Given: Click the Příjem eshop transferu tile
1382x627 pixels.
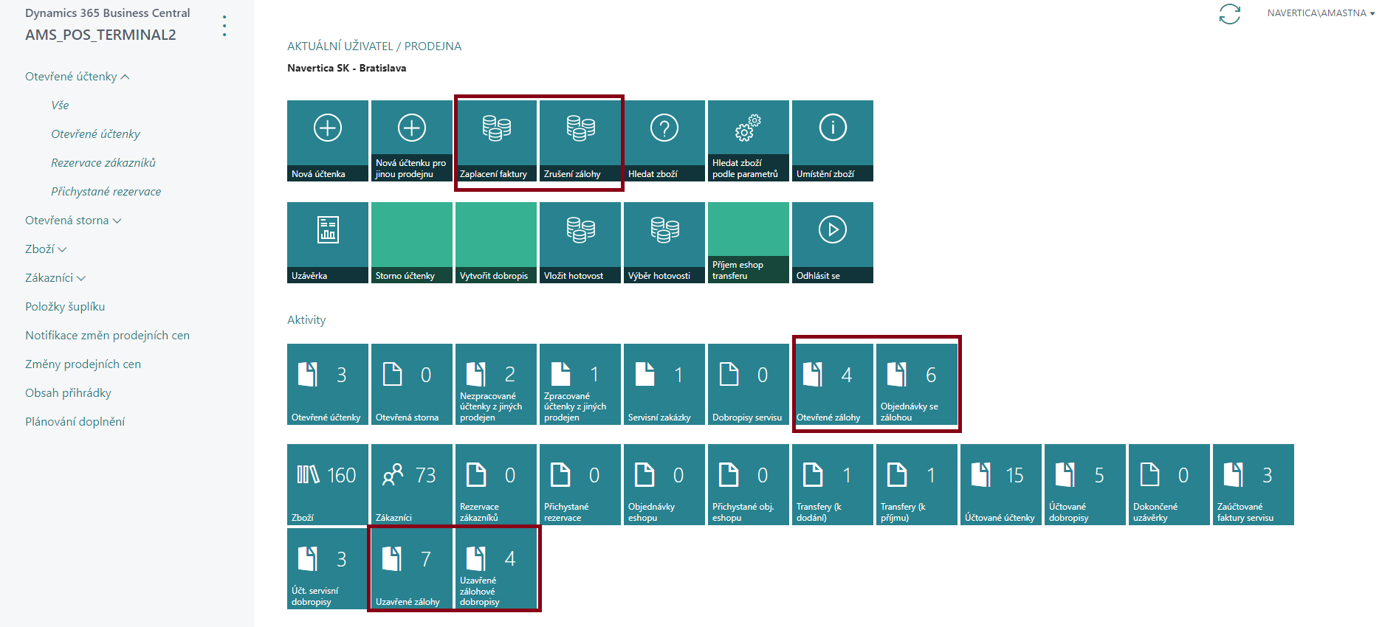Looking at the screenshot, I should (x=749, y=243).
